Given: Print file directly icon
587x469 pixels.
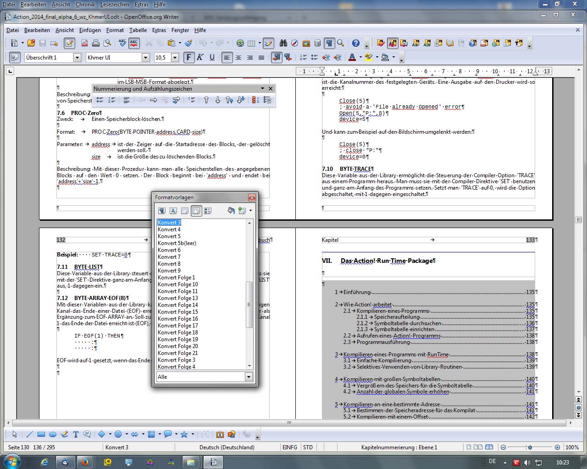Looking at the screenshot, I should 96,43.
